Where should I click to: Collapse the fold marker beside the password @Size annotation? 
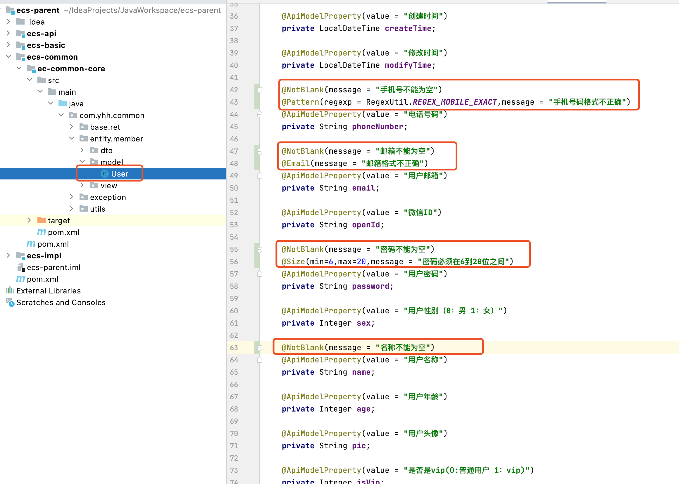pyautogui.click(x=260, y=250)
